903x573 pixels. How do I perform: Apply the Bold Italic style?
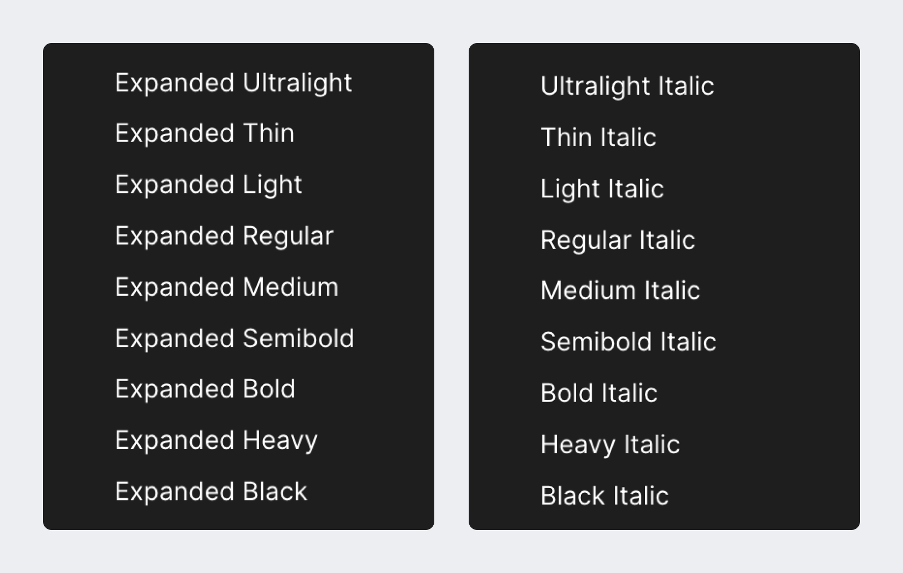tap(599, 393)
